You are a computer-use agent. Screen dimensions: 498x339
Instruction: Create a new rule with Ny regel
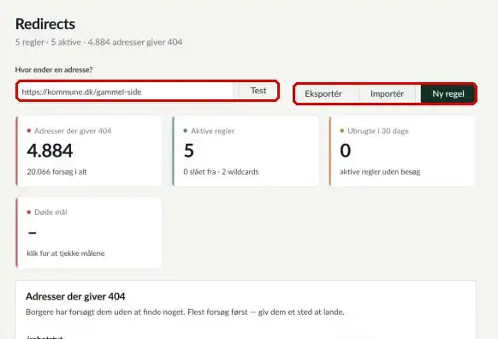coord(448,93)
